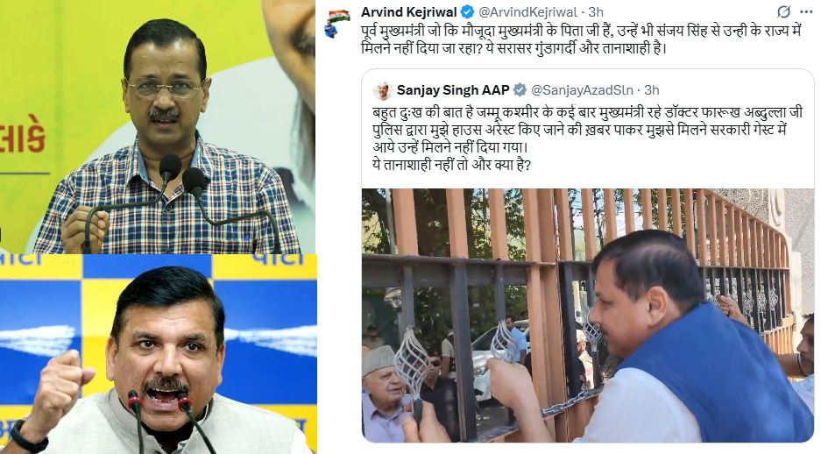
Task: Open the Sanjay Singh AAP display name
Action: pos(453,90)
